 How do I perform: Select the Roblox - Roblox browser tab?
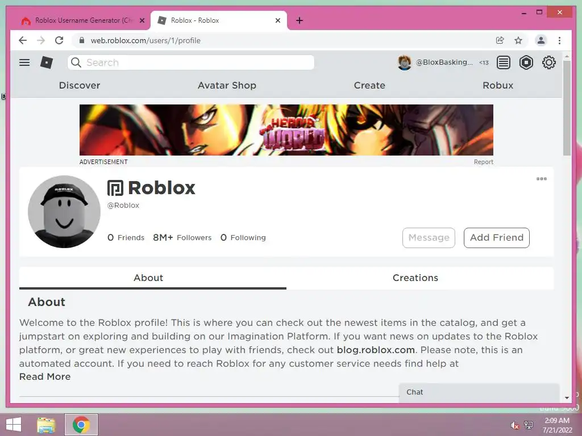[218, 20]
